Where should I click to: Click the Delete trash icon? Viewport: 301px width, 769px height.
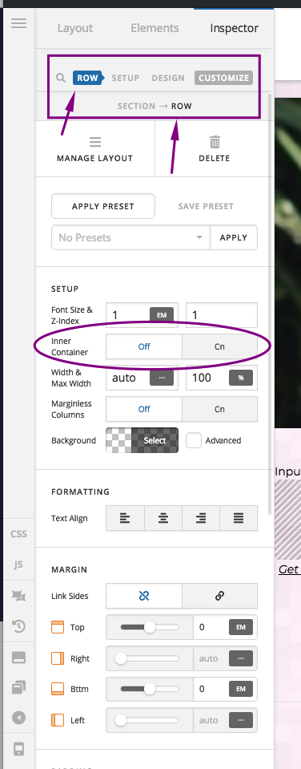click(215, 142)
